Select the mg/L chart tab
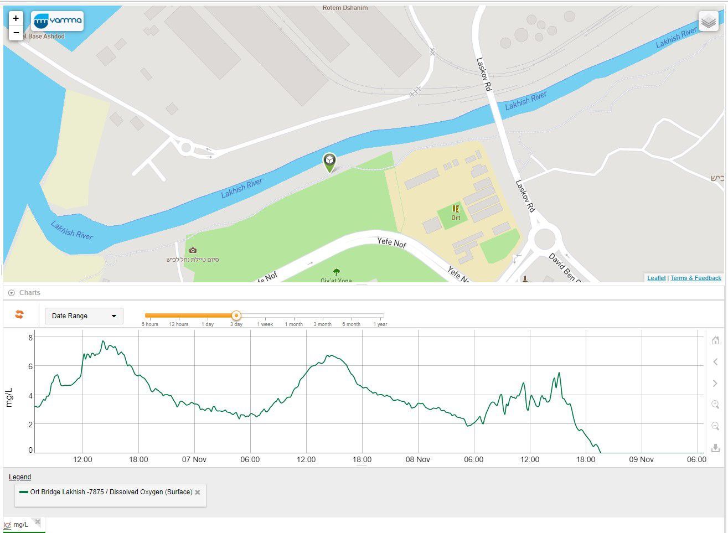The image size is (728, 533). coord(20,525)
